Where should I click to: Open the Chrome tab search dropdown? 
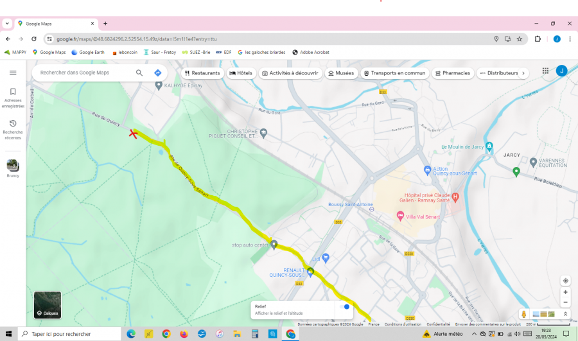pyautogui.click(x=7, y=24)
